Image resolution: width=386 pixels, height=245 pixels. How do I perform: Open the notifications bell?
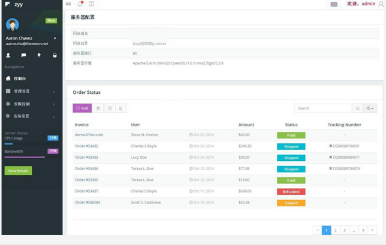(80, 4)
